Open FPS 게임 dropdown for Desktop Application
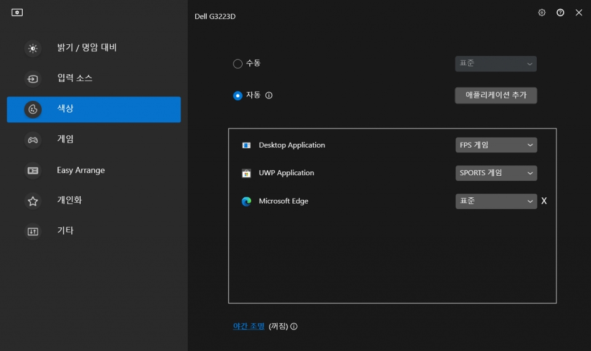Viewport: 591px width, 351px height. pos(496,145)
